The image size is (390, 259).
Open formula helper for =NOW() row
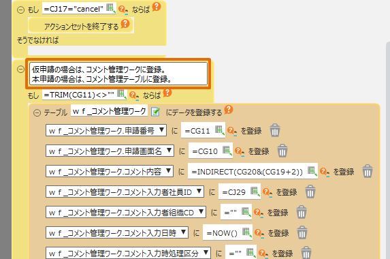click(x=259, y=233)
